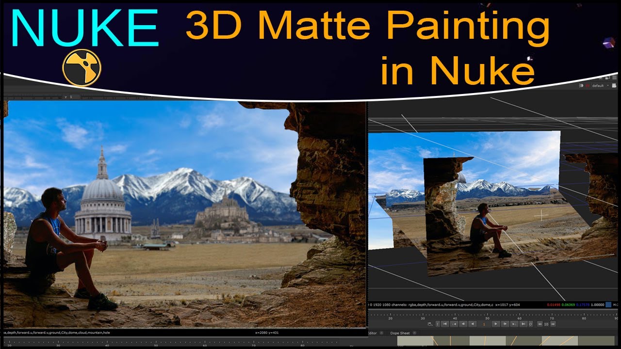Click the blue sampled color swatch
The width and height of the screenshot is (621, 349).
(608, 305)
